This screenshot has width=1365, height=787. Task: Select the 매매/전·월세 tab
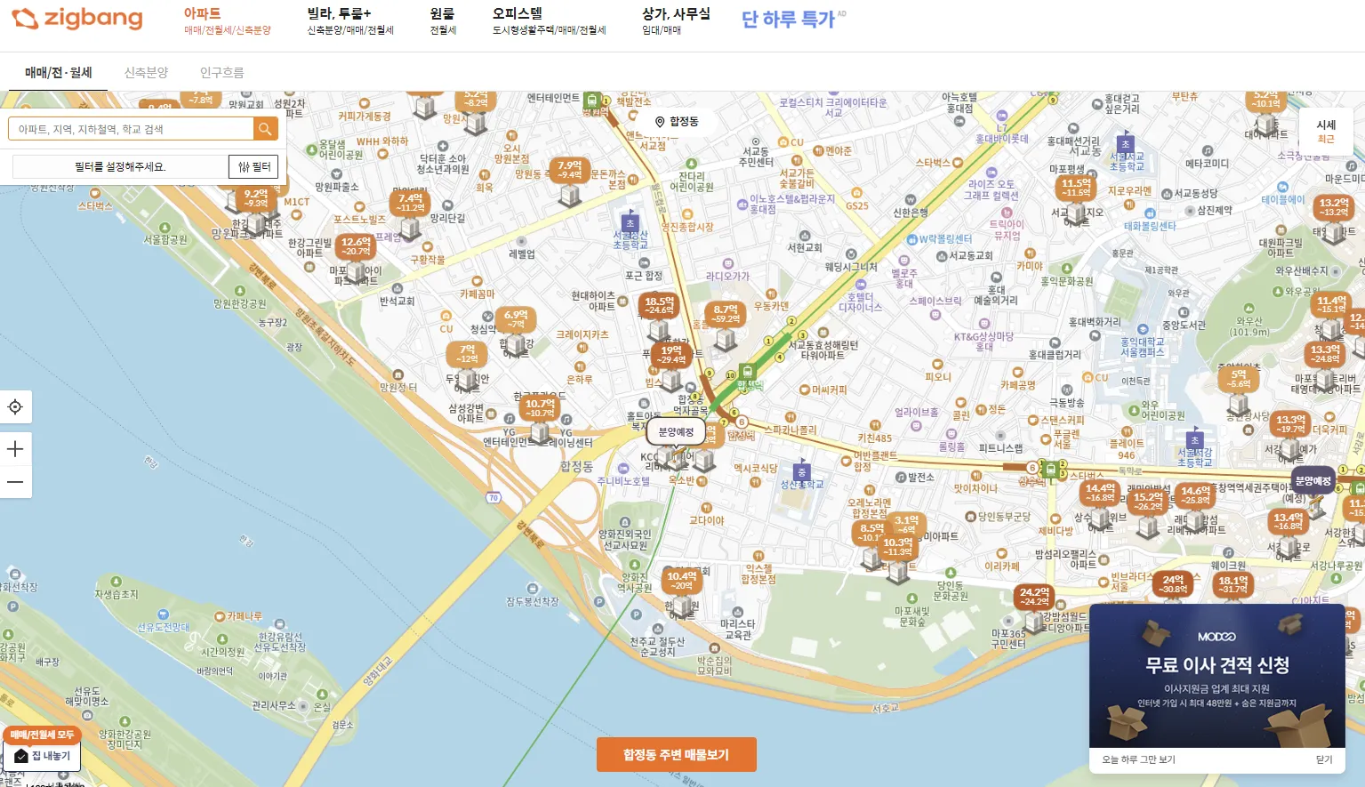[x=59, y=72]
